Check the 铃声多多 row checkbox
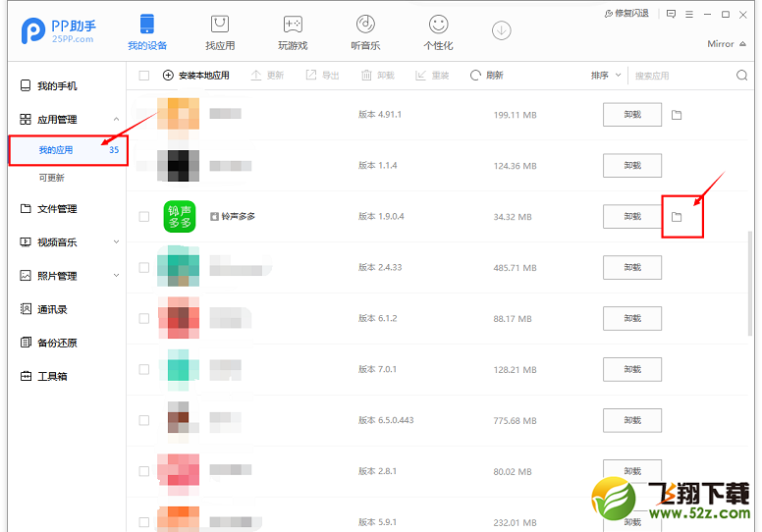Image resolution: width=762 pixels, height=532 pixels. [x=143, y=216]
